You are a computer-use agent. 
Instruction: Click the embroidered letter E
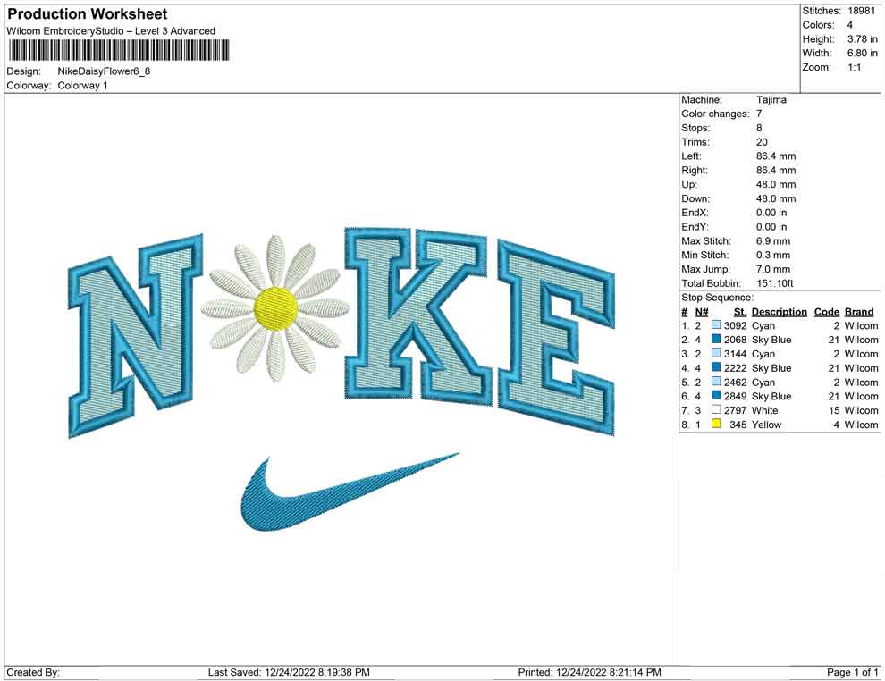tap(557, 338)
